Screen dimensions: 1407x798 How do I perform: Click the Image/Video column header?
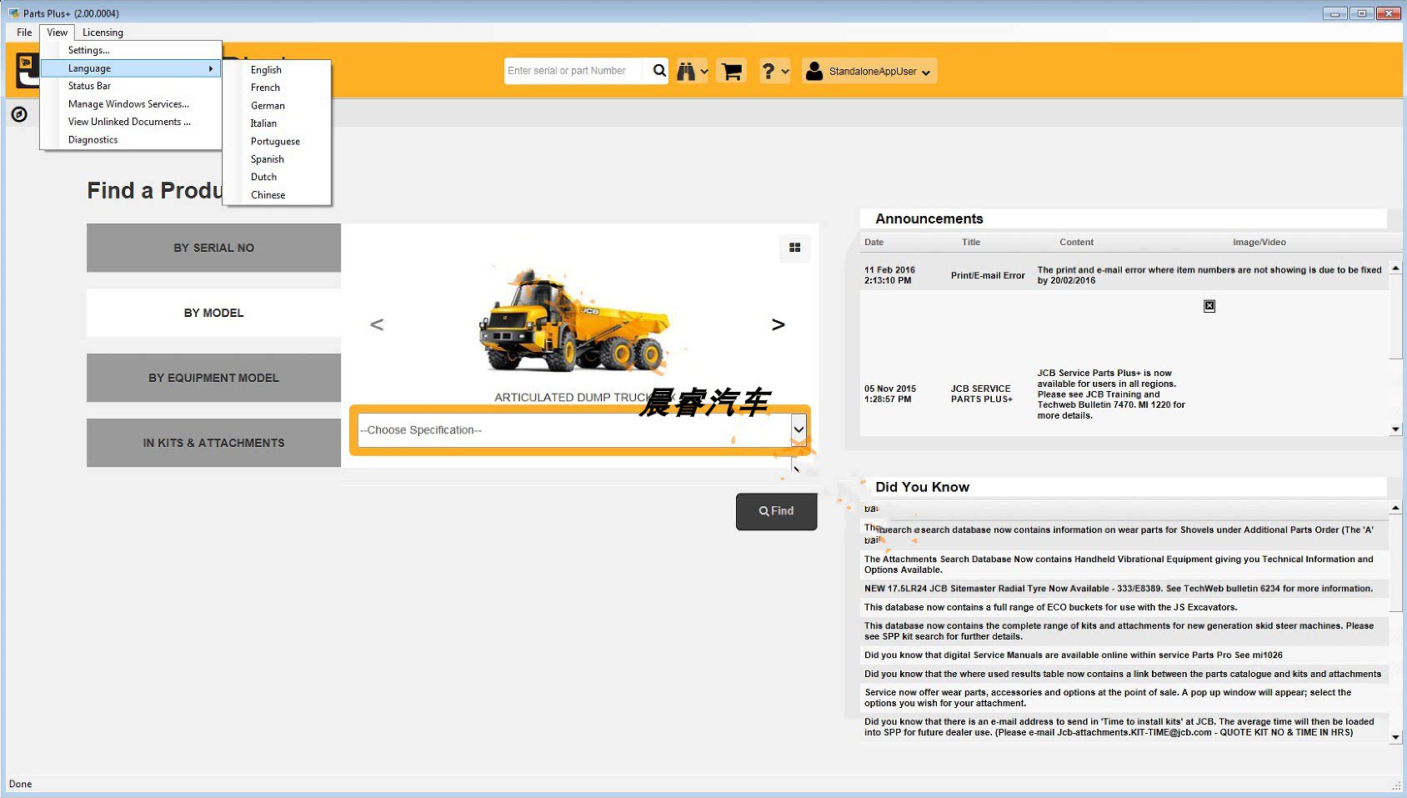click(1259, 243)
